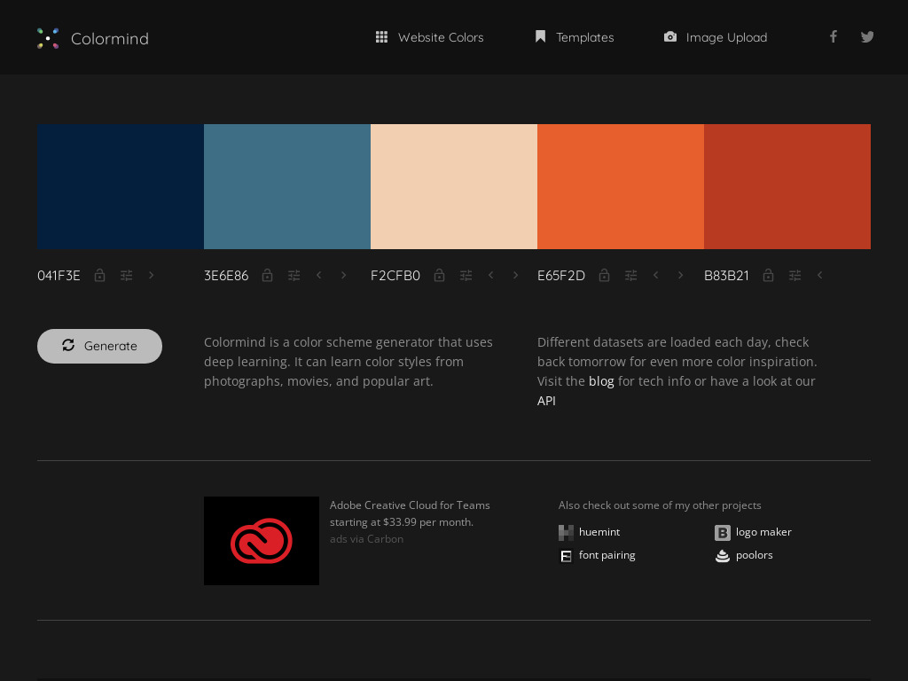Click the Twitter bird icon in header
The width and height of the screenshot is (908, 681).
(x=867, y=36)
